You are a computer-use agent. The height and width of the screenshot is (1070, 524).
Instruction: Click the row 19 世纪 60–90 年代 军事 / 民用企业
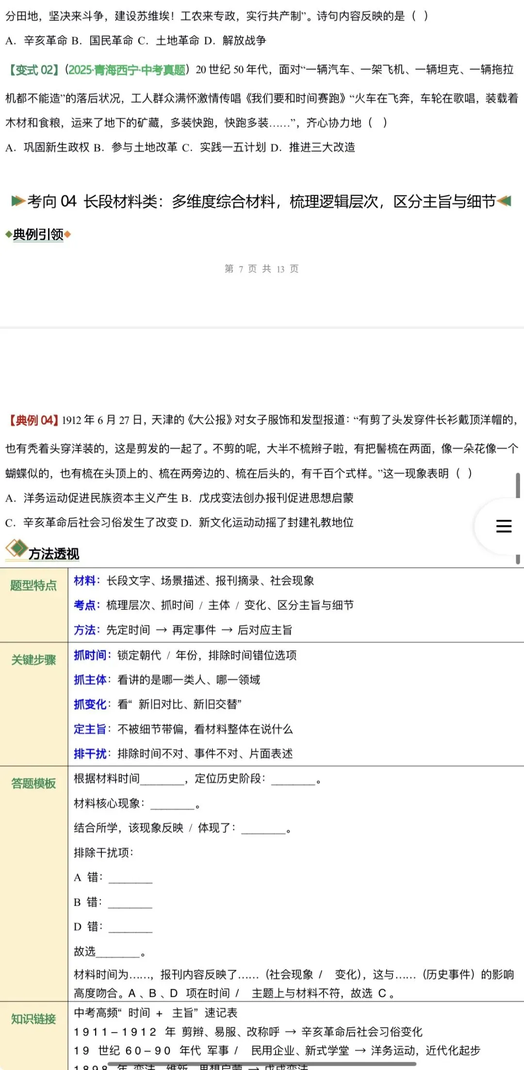pos(277,1051)
